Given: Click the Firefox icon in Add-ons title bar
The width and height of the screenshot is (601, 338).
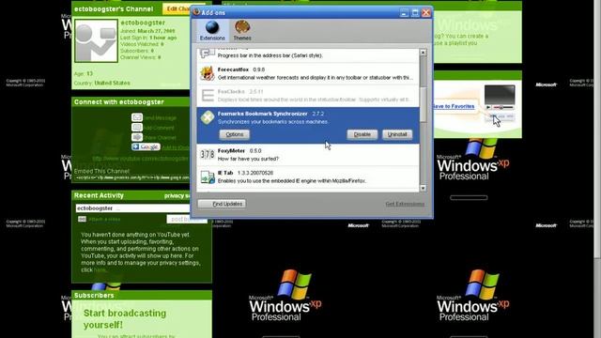Looking at the screenshot, I should pos(196,12).
